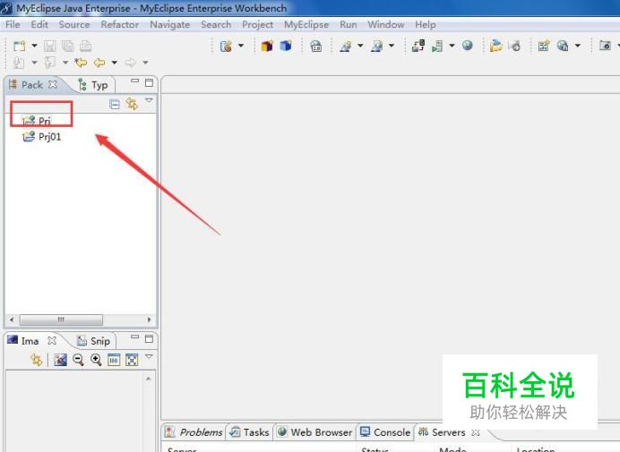Open the dropdown arrow beside the New icon
This screenshot has width=620, height=452.
coord(34,46)
